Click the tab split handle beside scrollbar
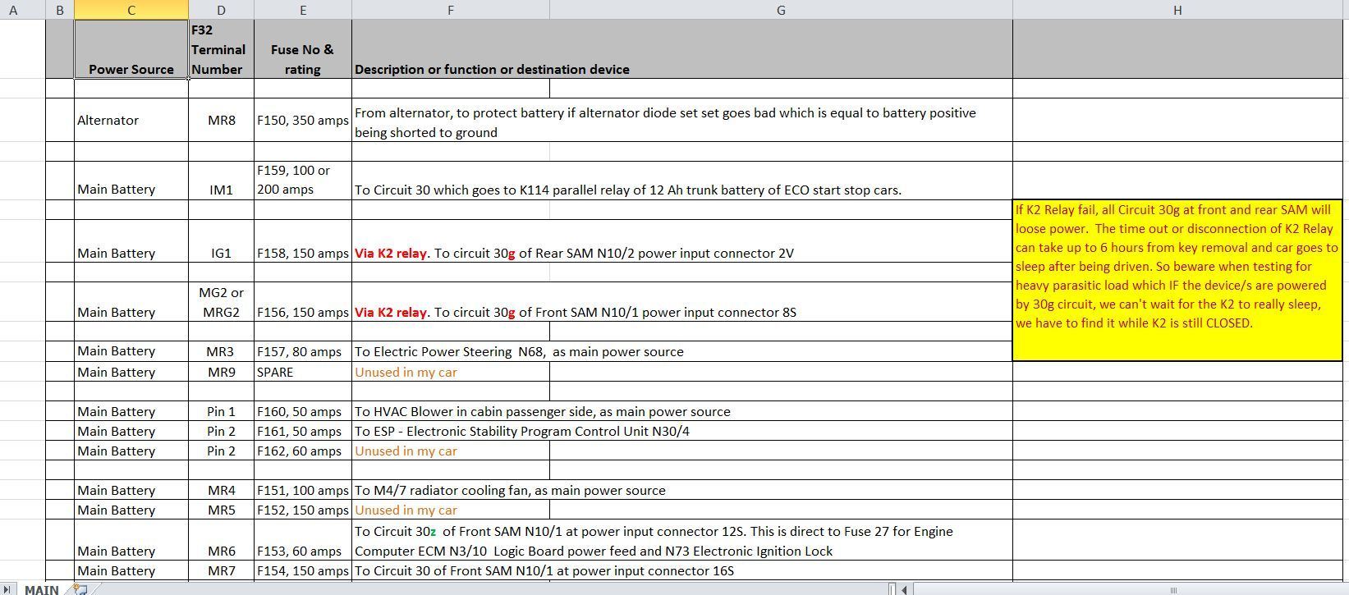The width and height of the screenshot is (1349, 595). click(x=892, y=588)
